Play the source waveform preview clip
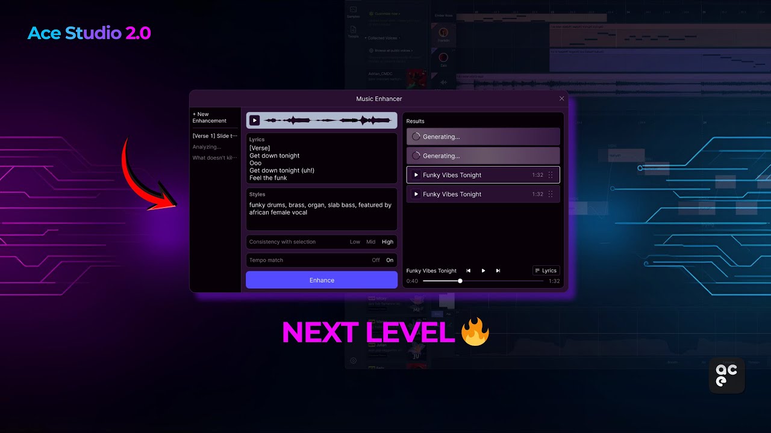Viewport: 771px width, 433px height. (x=255, y=120)
